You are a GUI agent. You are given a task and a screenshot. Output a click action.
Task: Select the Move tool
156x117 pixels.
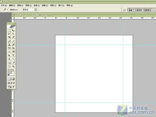point(13,30)
